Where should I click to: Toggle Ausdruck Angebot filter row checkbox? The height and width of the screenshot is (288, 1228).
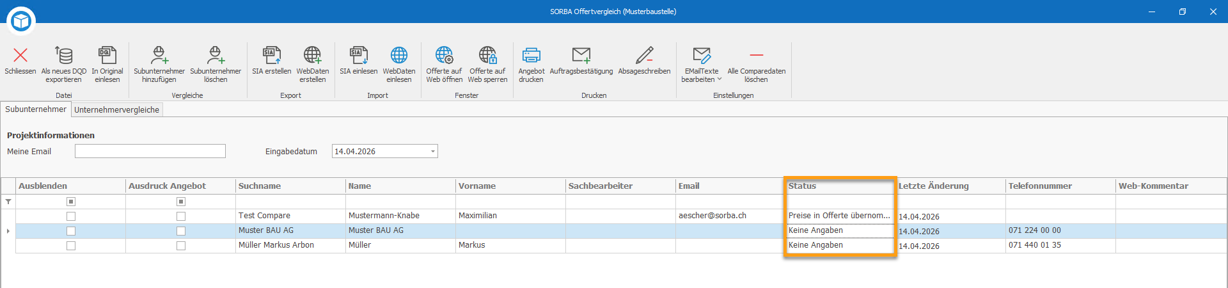(x=181, y=202)
